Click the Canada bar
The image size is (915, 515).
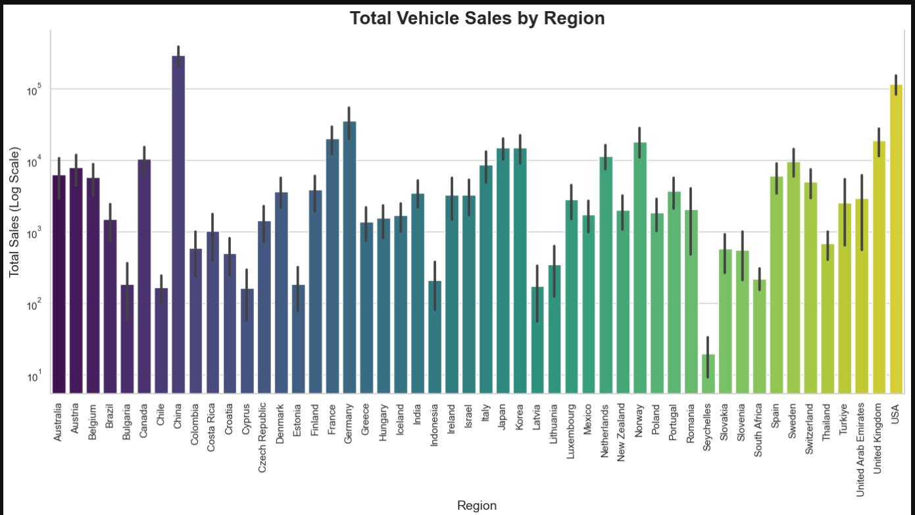click(x=144, y=276)
